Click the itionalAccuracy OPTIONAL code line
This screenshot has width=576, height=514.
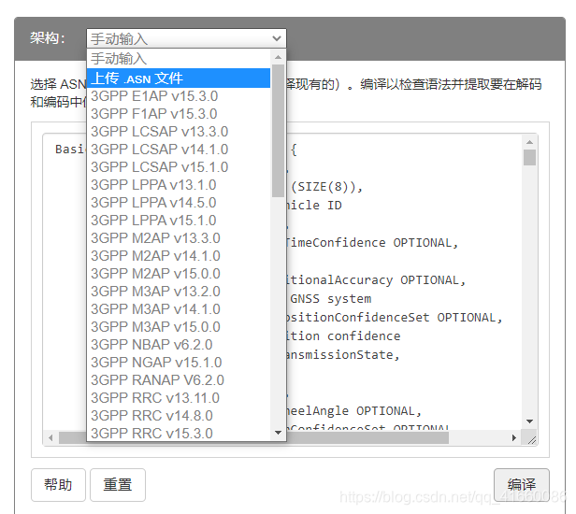[x=376, y=280]
